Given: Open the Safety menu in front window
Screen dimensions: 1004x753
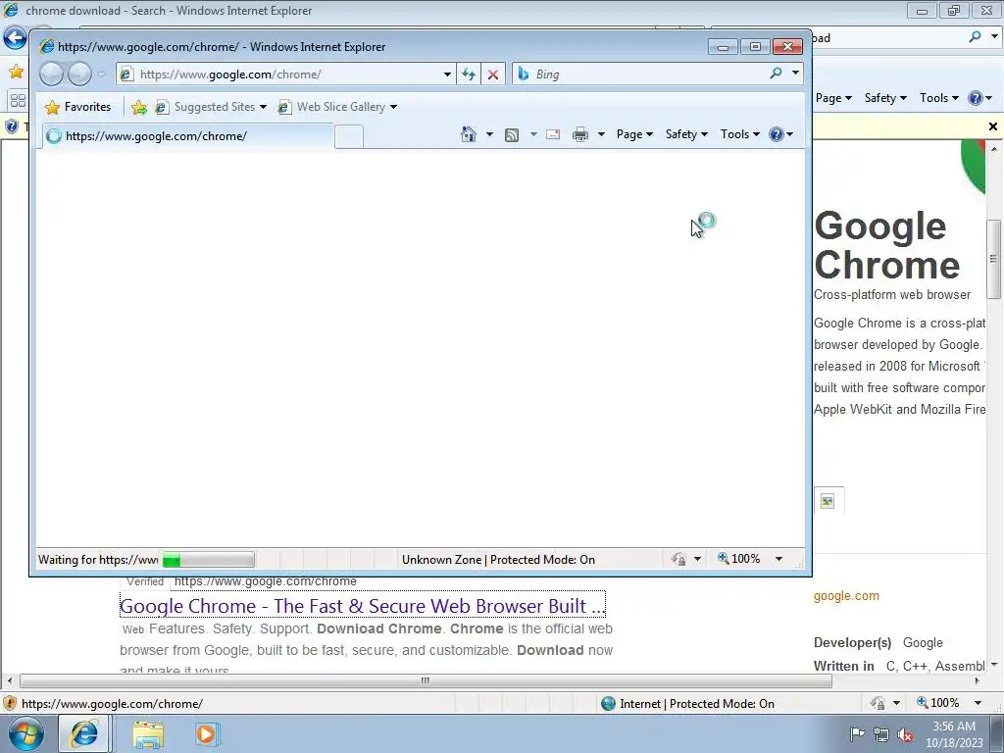Looking at the screenshot, I should click(686, 134).
